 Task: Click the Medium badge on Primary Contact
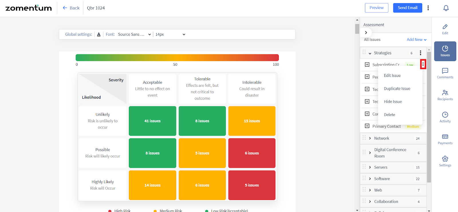413,127
